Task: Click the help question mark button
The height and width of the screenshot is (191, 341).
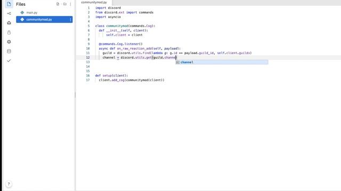Action: (x=9, y=184)
